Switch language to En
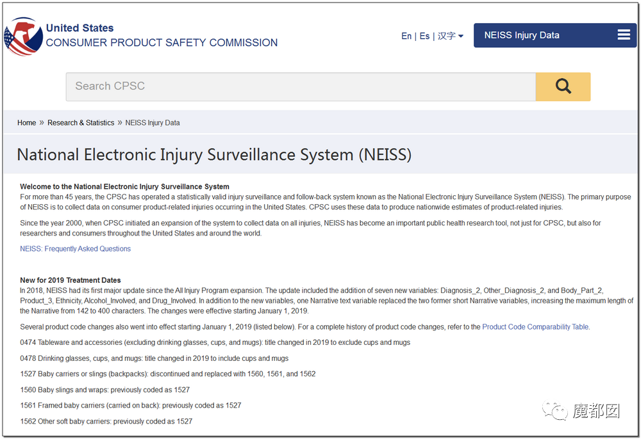 click(406, 36)
